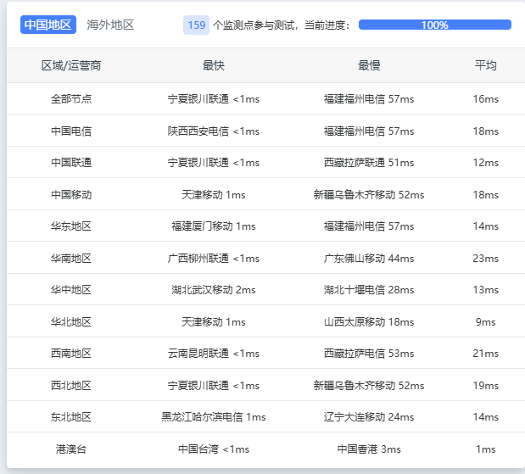Select the 中国移动 row label
Image resolution: width=525 pixels, height=474 pixels.
[x=71, y=195]
